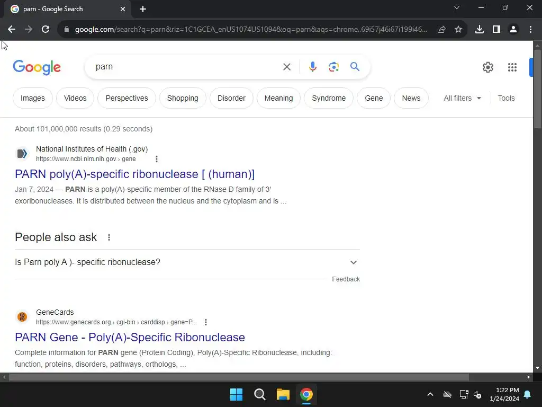Open Chrome downloads icon
The height and width of the screenshot is (407, 542).
click(x=480, y=30)
